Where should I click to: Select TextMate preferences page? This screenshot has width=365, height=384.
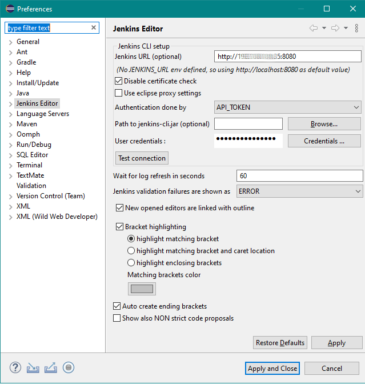pos(30,175)
